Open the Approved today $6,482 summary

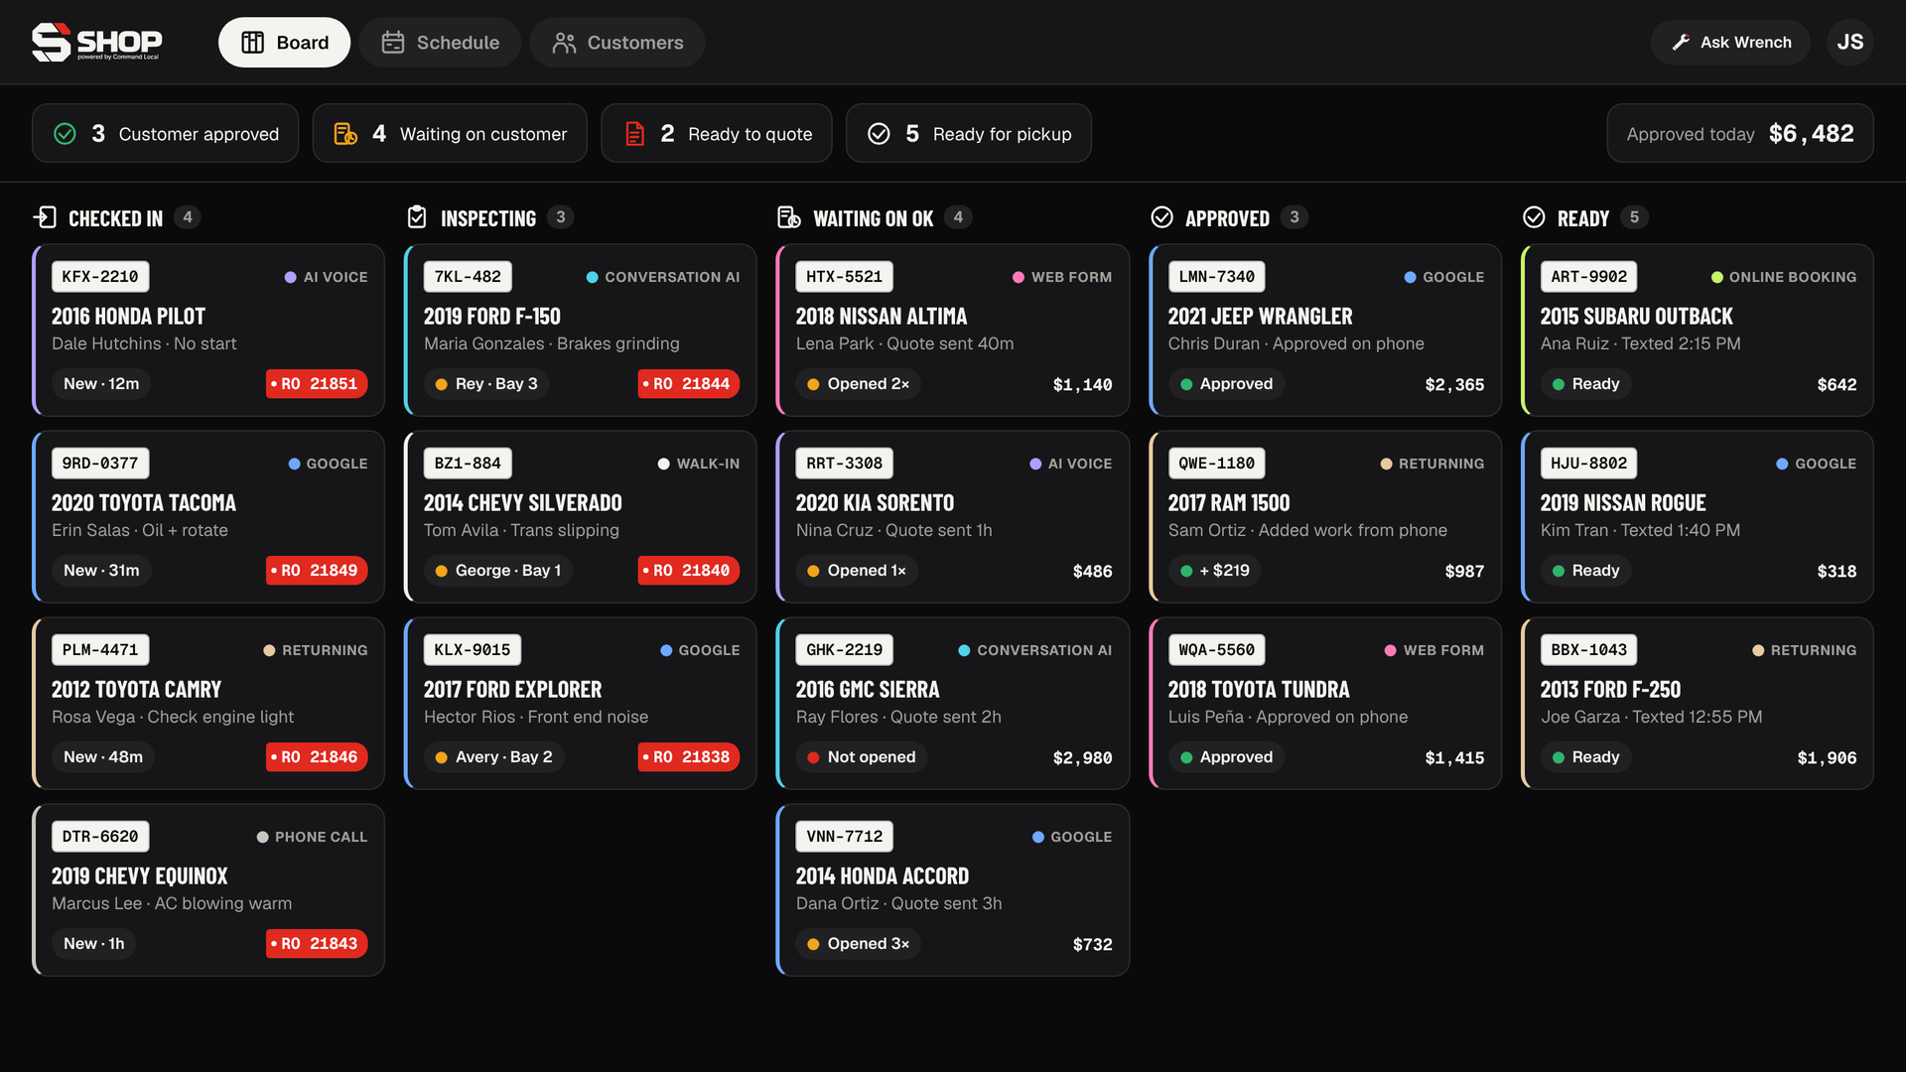pos(1740,133)
